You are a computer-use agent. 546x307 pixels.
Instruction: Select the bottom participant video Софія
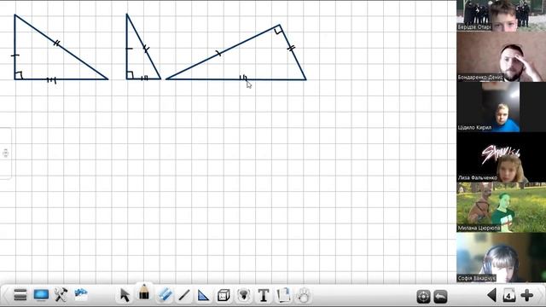(x=501, y=258)
